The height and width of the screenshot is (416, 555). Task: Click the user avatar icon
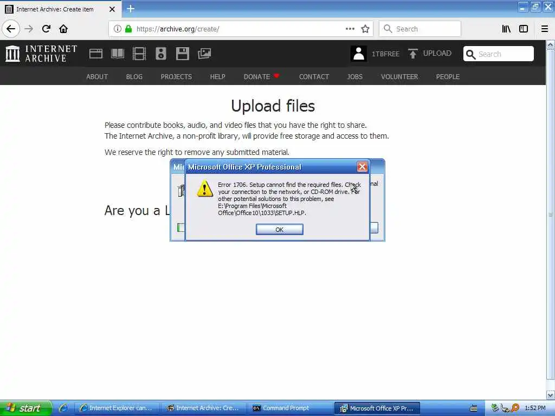pyautogui.click(x=359, y=54)
